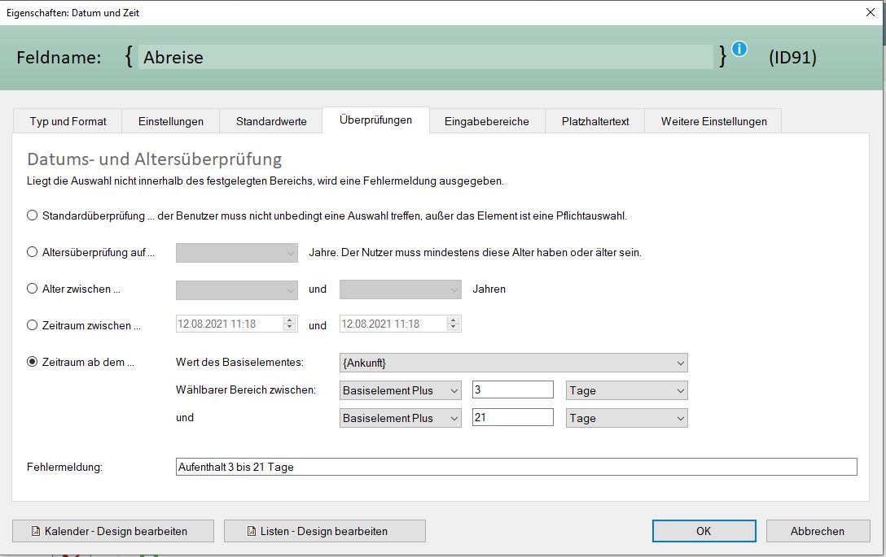The image size is (886, 557).
Task: Enable the Zeitraum zwischen radio option
Action: tap(33, 325)
